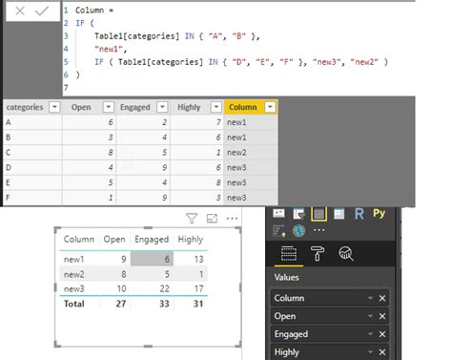Click the Total Engaged value 33

point(164,304)
